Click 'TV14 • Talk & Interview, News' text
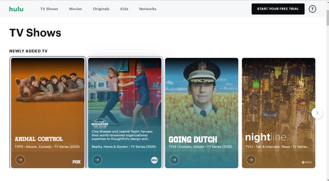 [x=277, y=147]
